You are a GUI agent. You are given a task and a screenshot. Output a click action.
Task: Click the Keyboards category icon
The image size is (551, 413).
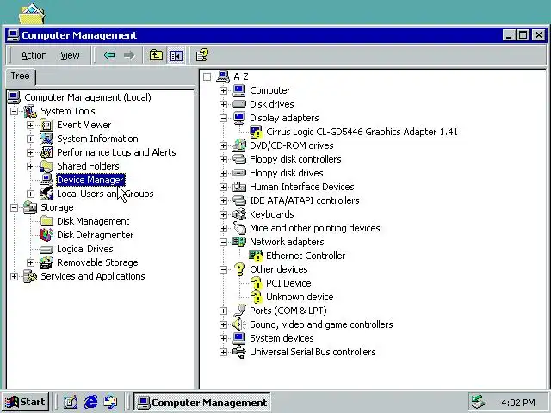tap(239, 214)
